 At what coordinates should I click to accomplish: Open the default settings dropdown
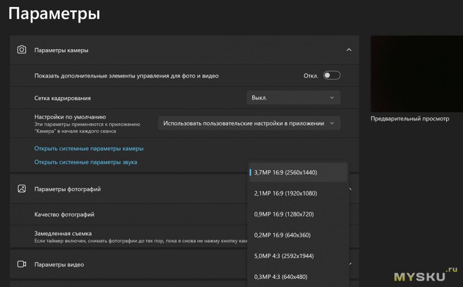click(249, 123)
